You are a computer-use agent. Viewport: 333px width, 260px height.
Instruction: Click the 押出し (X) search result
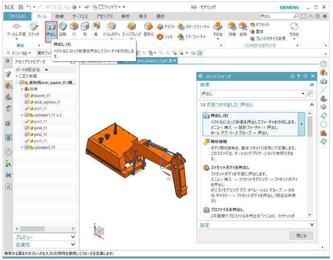coord(251,124)
